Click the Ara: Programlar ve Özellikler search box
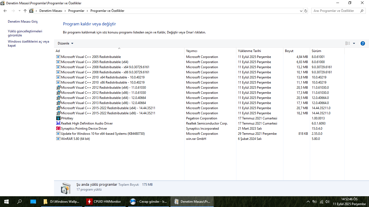The width and height of the screenshot is (369, 207). (336, 11)
